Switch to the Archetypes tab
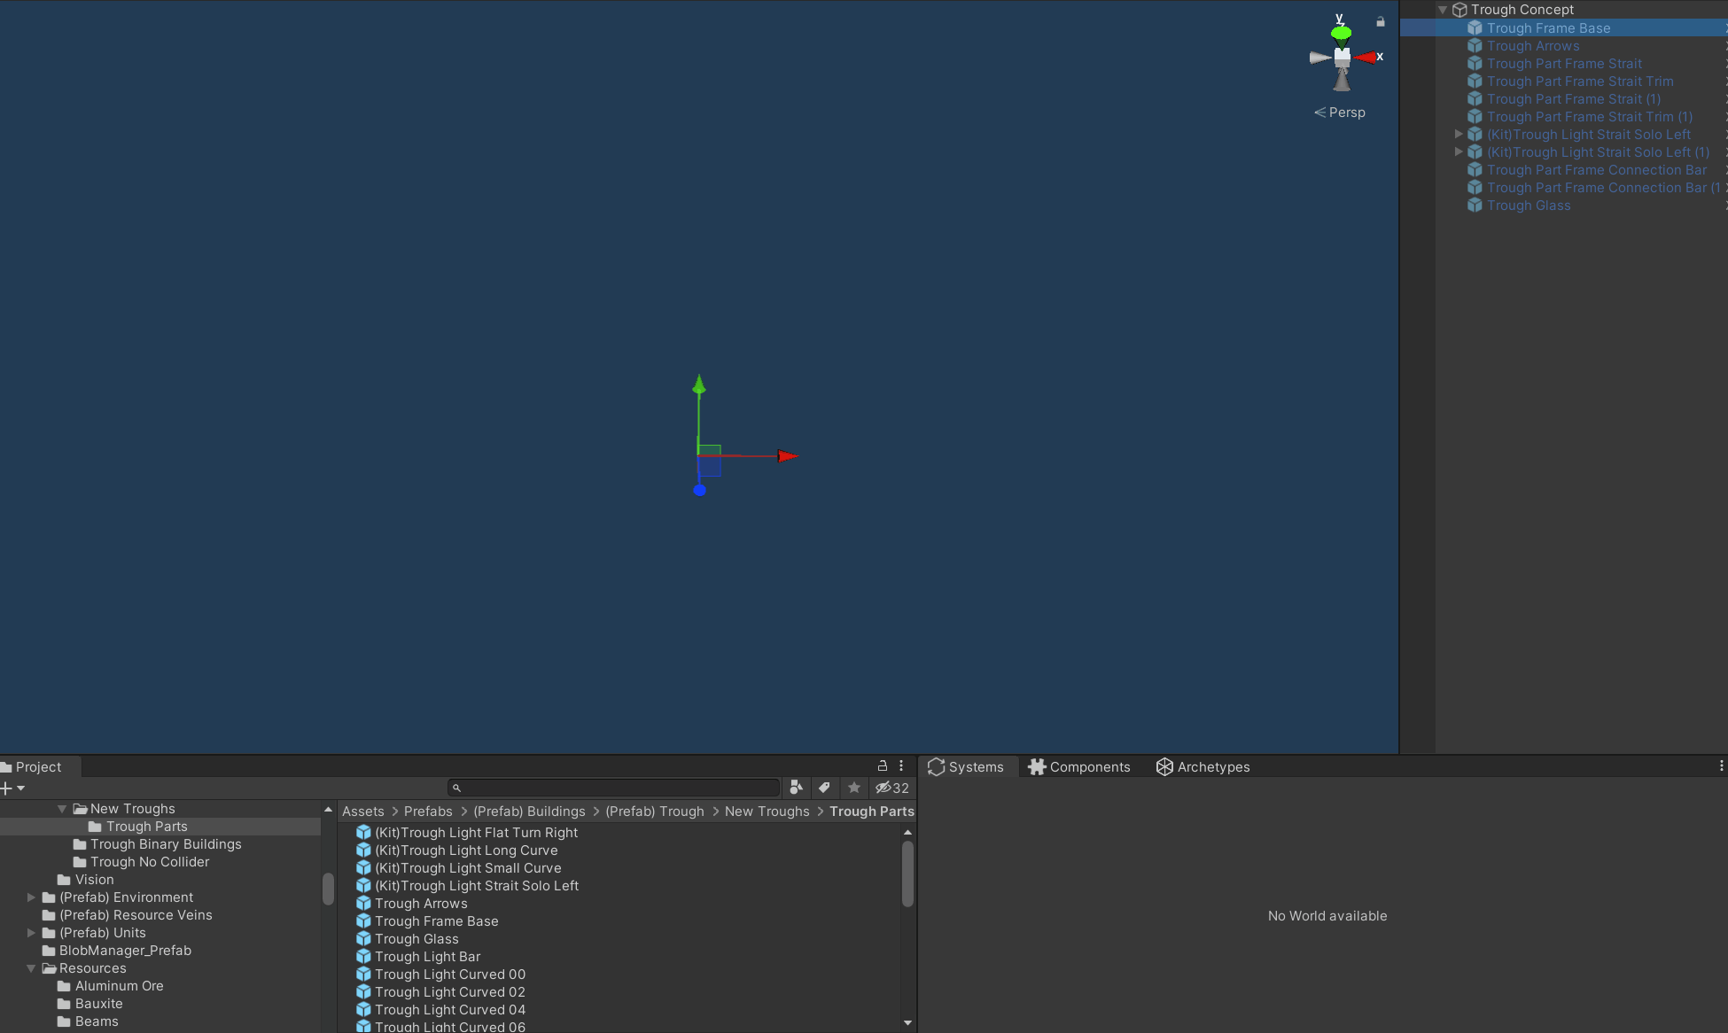Image resolution: width=1728 pixels, height=1033 pixels. pyautogui.click(x=1203, y=767)
